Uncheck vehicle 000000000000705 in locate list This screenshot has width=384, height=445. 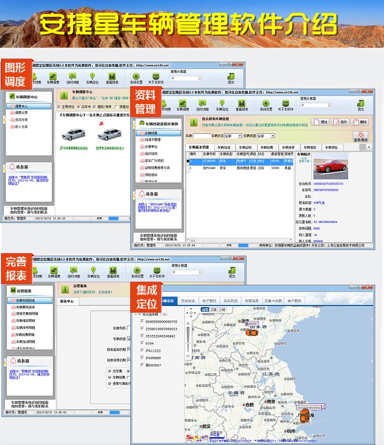coord(142,321)
